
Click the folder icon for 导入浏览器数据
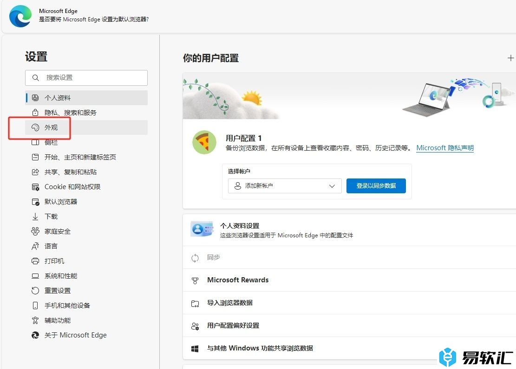click(195, 303)
